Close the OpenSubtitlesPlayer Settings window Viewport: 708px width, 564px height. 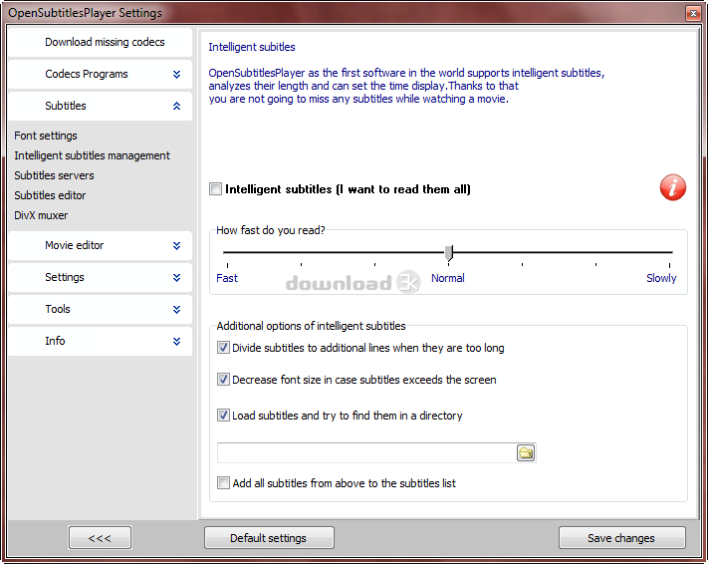[693, 13]
